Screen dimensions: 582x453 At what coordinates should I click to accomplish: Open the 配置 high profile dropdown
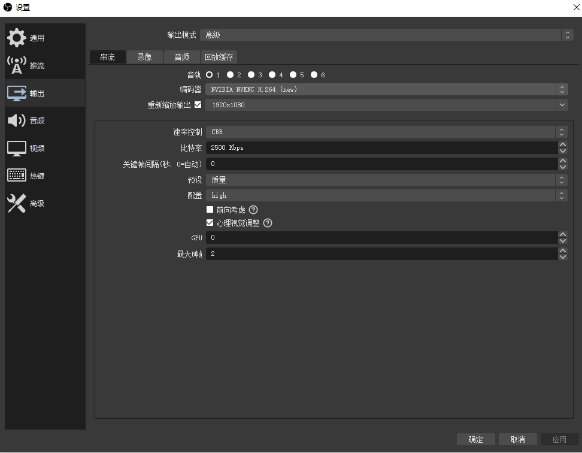pyautogui.click(x=387, y=195)
